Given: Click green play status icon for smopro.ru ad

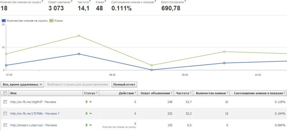Looking at the screenshot, I should pyautogui.click(x=87, y=125).
